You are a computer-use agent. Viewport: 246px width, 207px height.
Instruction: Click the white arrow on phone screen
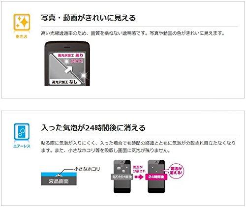(68, 69)
